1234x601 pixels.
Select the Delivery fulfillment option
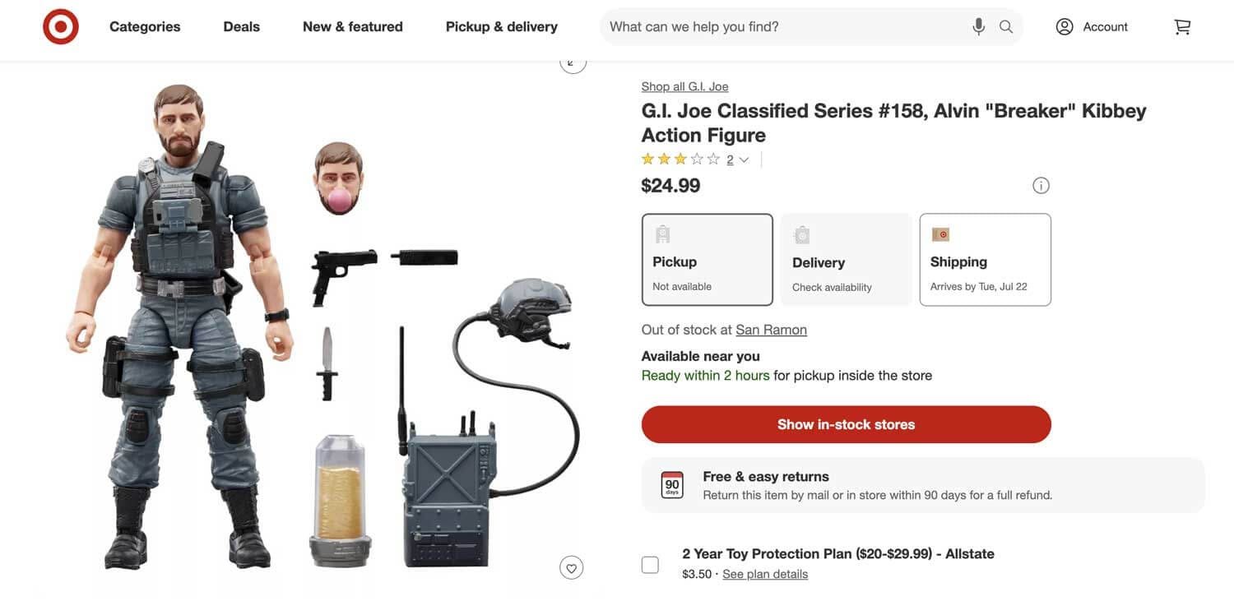[x=846, y=260]
